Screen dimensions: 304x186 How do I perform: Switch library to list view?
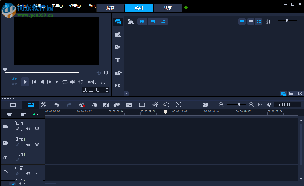(x=251, y=21)
